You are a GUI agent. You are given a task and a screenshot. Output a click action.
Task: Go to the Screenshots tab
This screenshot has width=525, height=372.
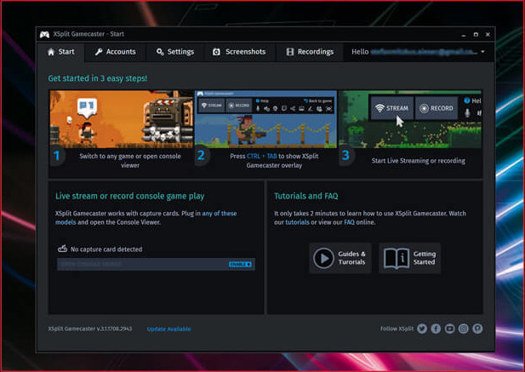pyautogui.click(x=238, y=52)
